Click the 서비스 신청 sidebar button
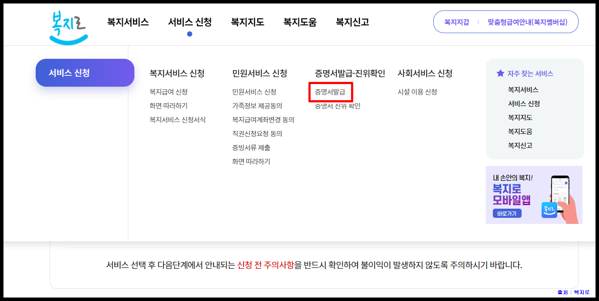The width and height of the screenshot is (599, 301). coord(85,73)
